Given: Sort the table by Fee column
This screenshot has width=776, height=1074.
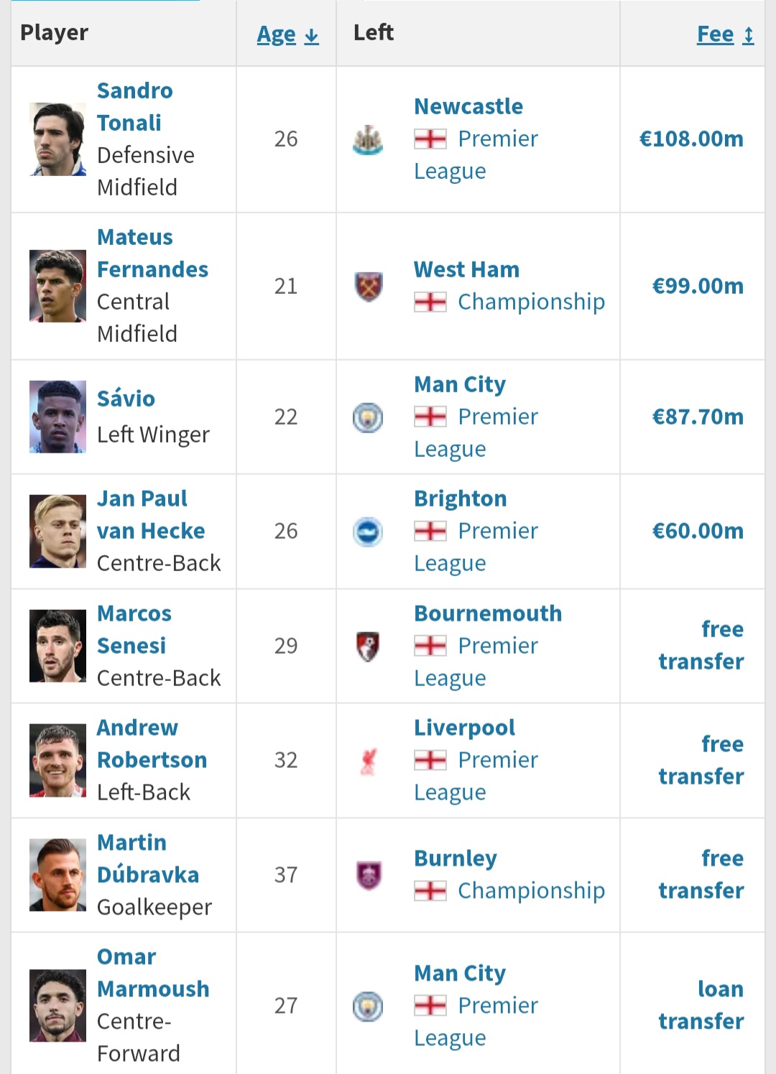Looking at the screenshot, I should pos(725,34).
